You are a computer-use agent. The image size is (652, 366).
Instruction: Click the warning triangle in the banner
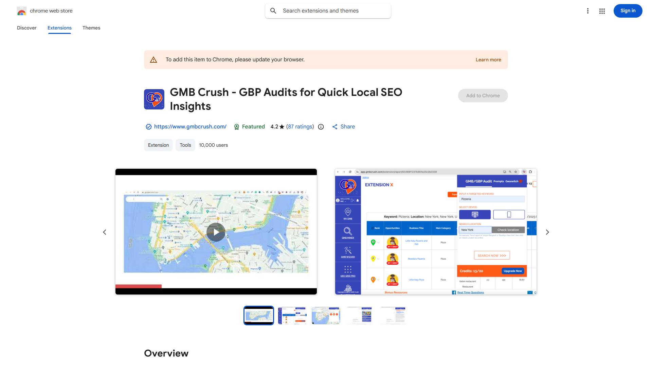(153, 59)
